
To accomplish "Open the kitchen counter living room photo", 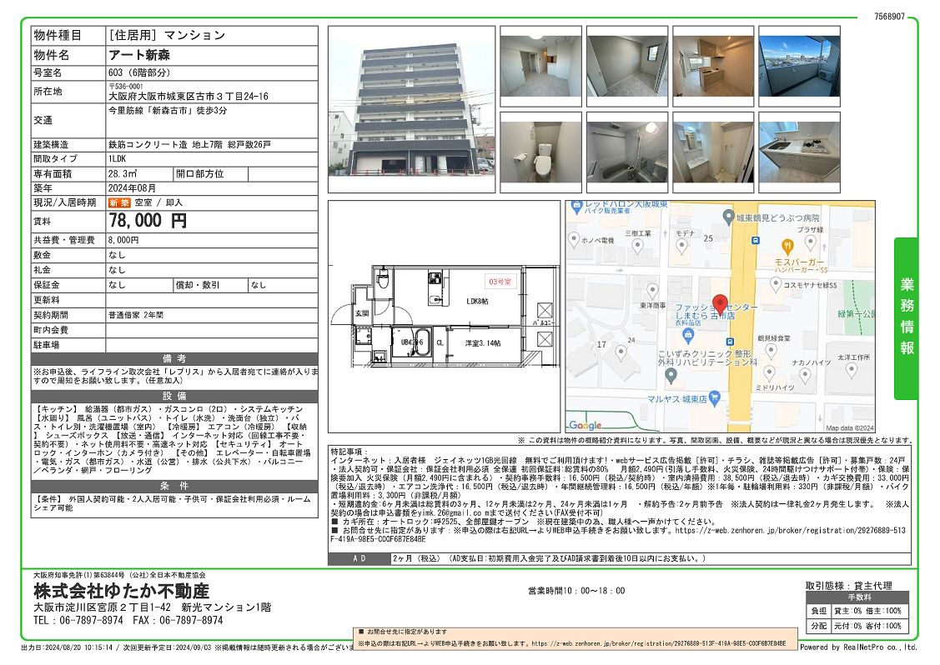I will tap(713, 66).
